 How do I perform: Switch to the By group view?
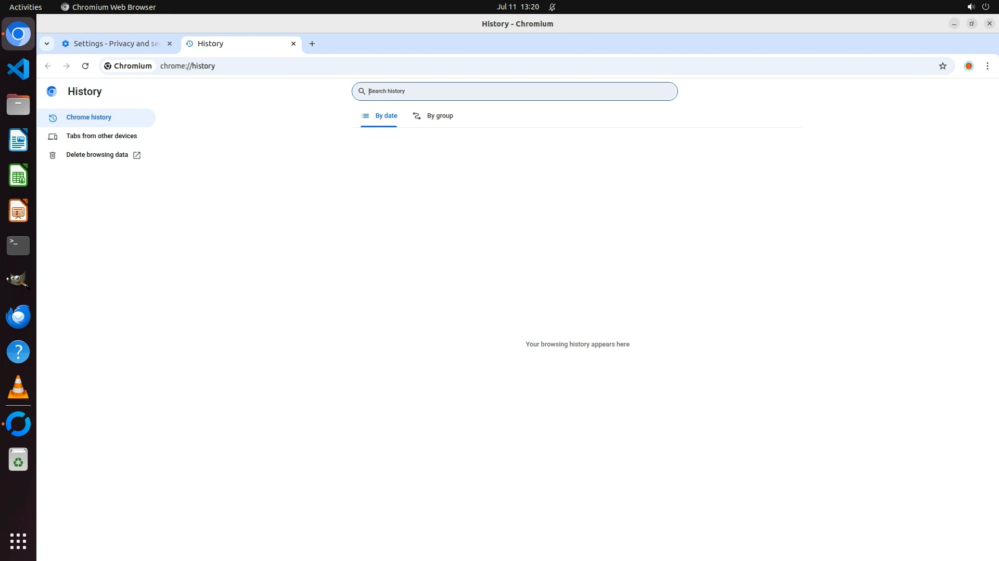[433, 116]
